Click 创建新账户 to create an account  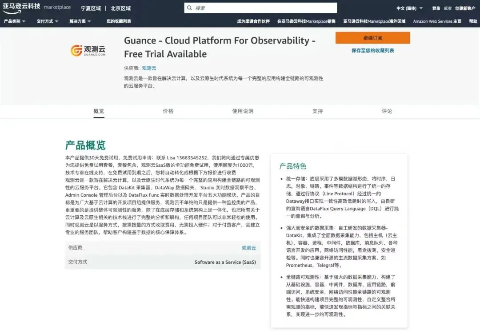[465, 8]
